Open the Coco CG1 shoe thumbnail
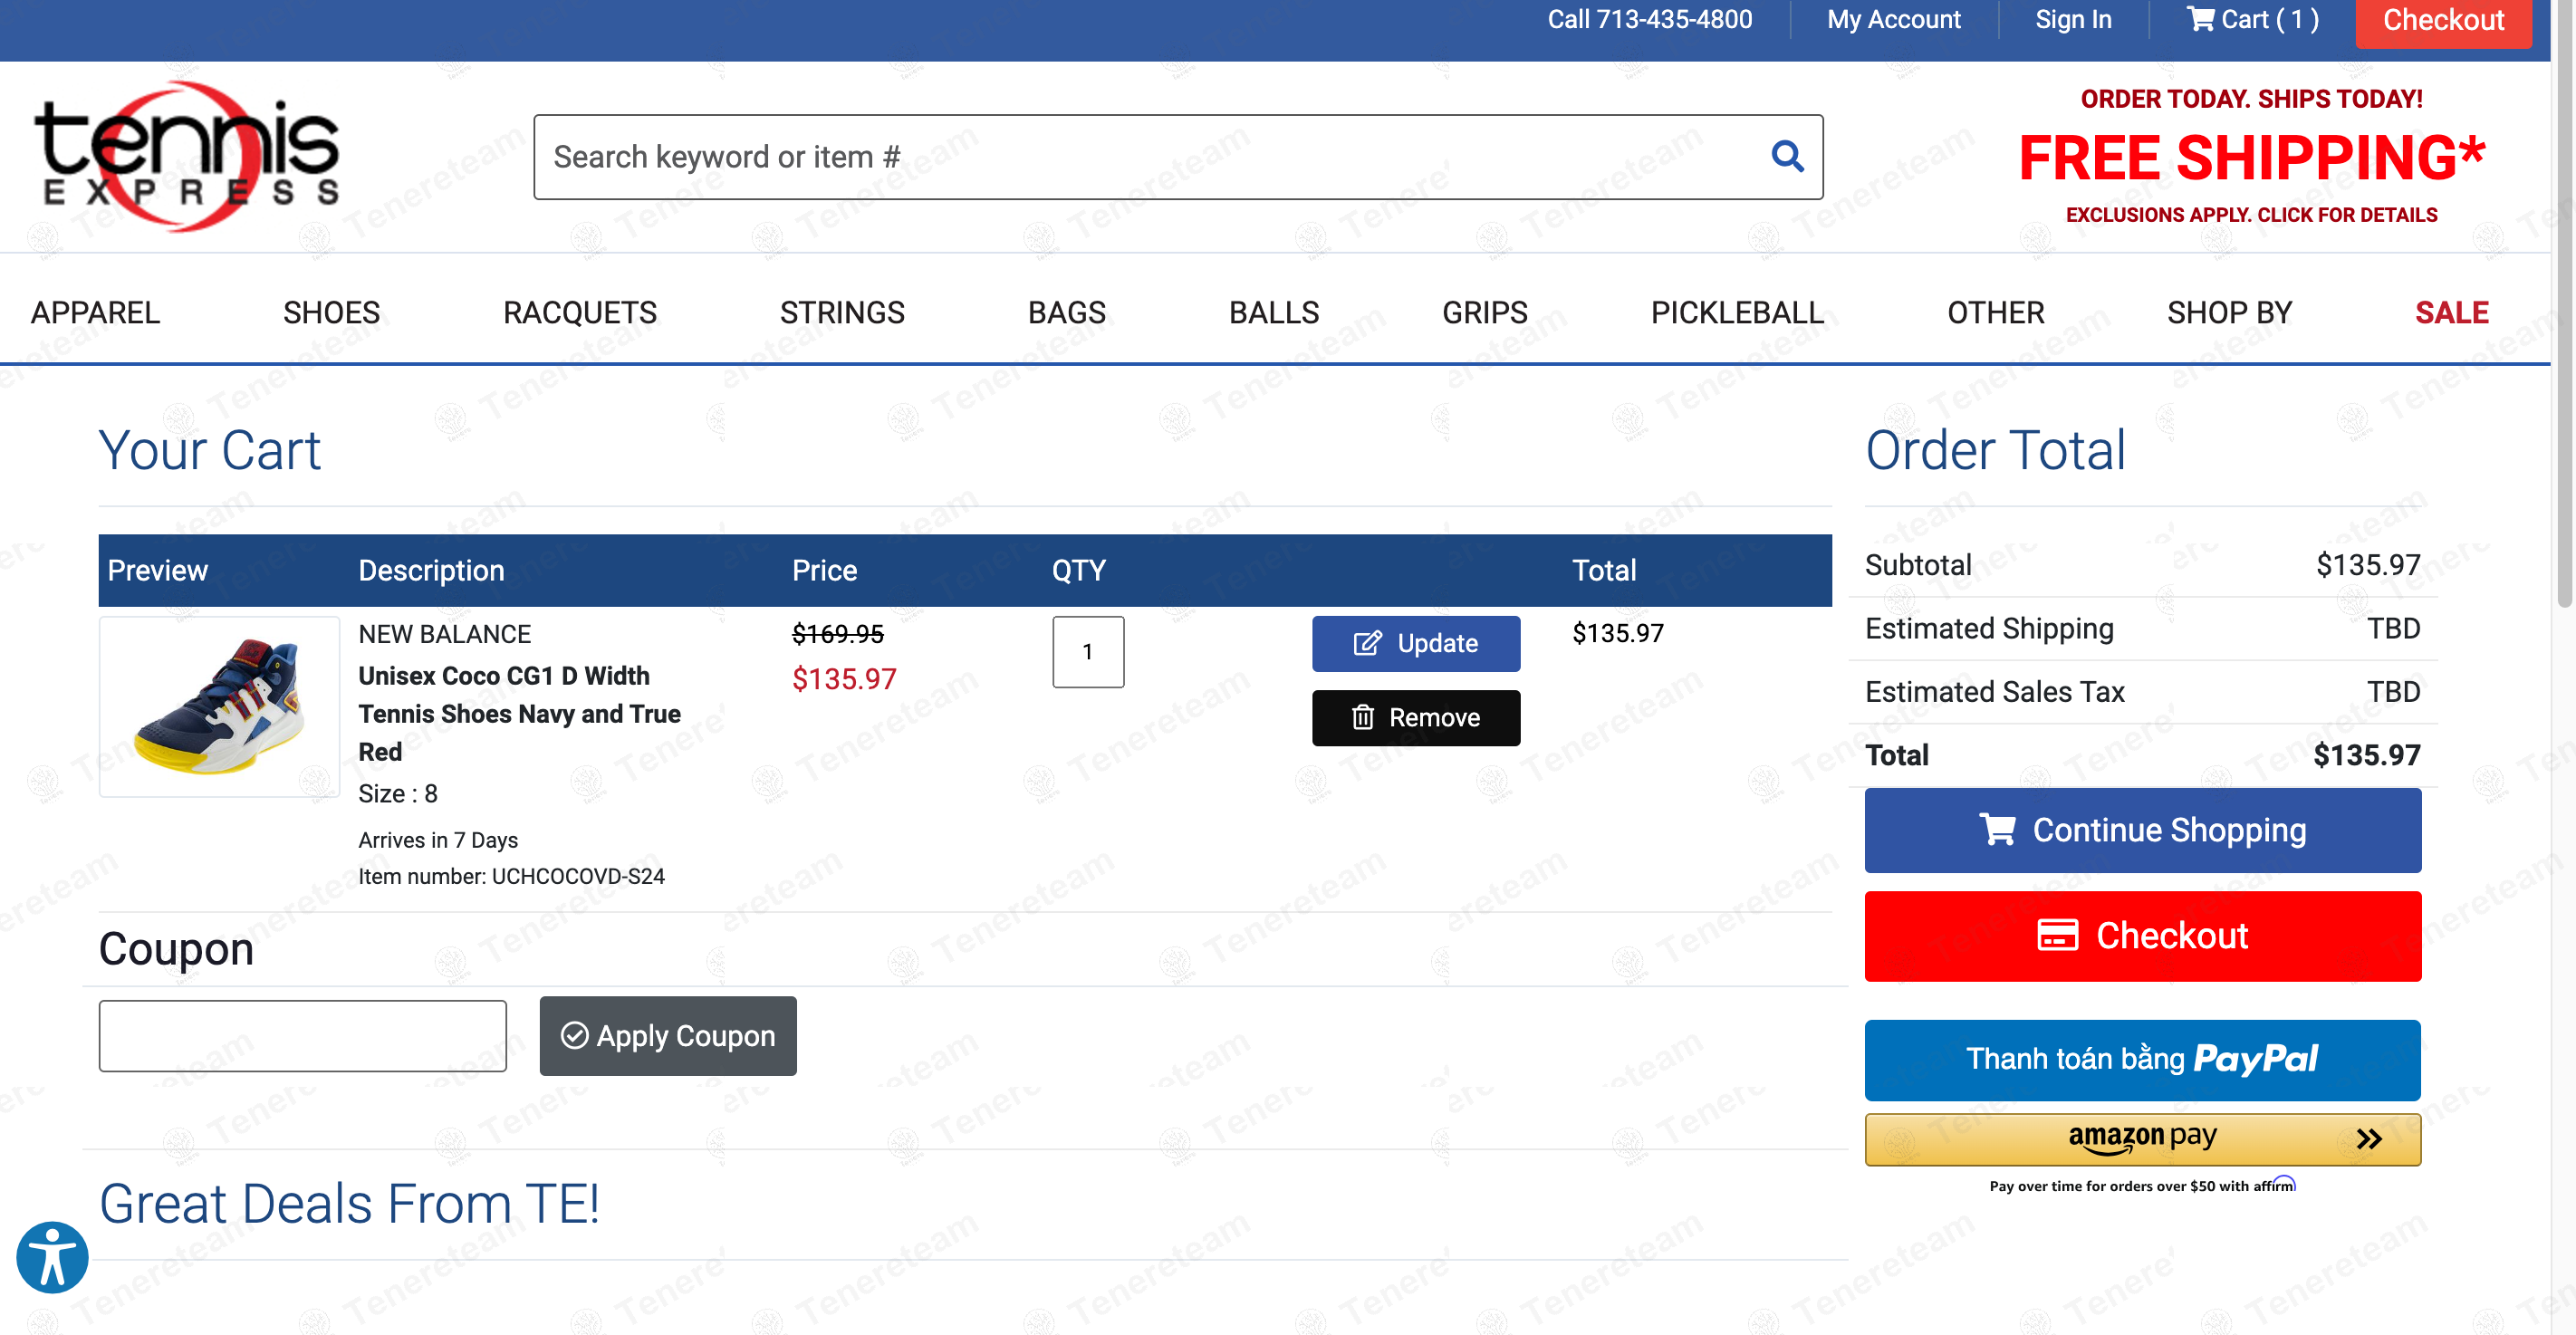 tap(219, 707)
